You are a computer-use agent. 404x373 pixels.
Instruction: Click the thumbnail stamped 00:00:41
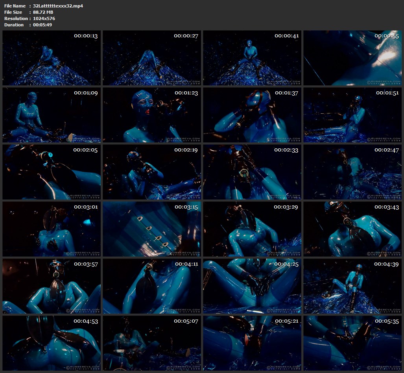pyautogui.click(x=252, y=58)
